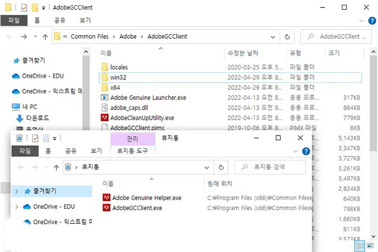Expand 즐겨찾기 in Recycle Bin sidebar

[x=17, y=191]
